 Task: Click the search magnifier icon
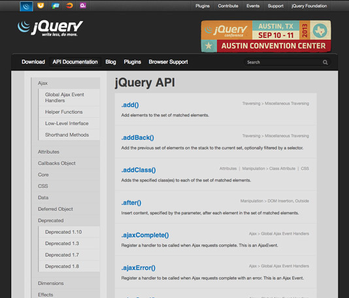tap(325, 62)
